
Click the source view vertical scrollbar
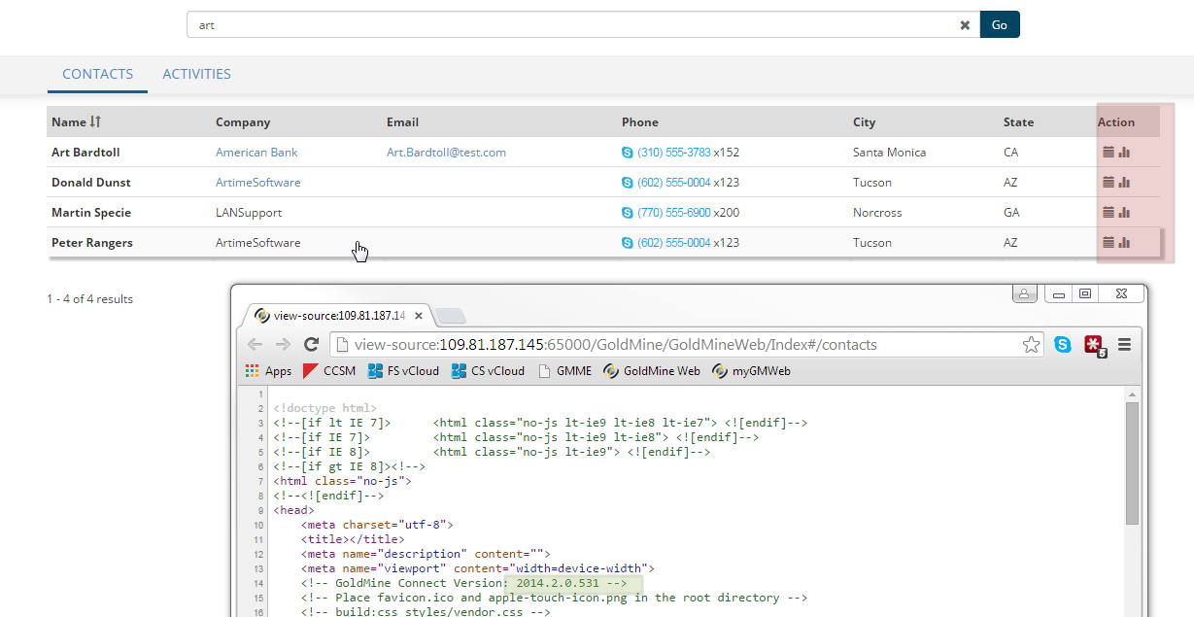1132,463
